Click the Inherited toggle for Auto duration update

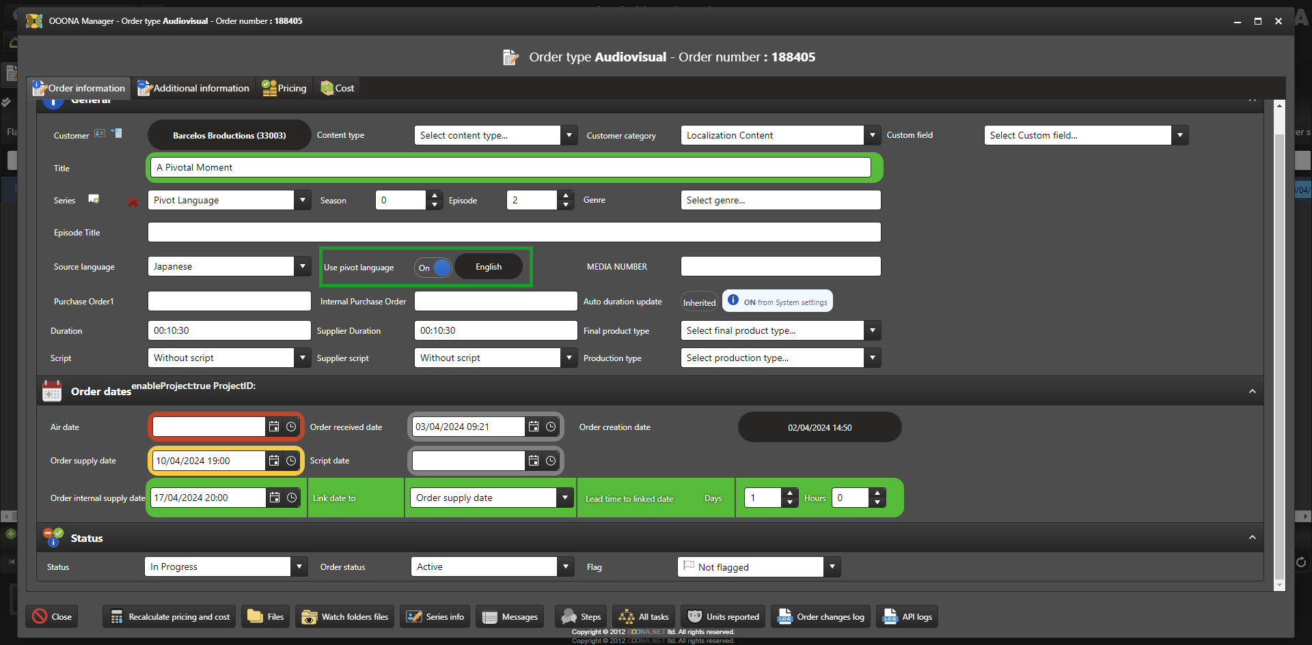tap(699, 302)
